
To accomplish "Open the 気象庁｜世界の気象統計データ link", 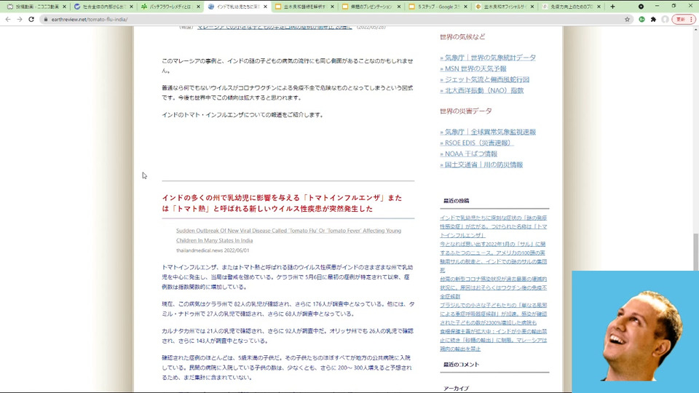I will (488, 57).
